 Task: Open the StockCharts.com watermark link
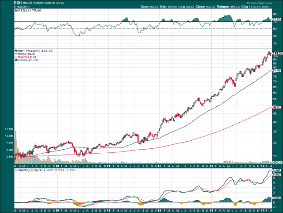(259, 3)
